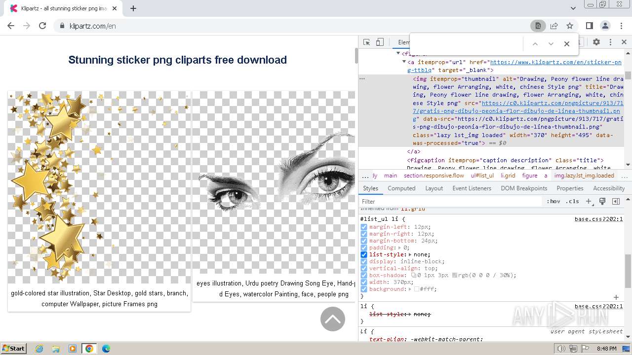Screen dimensions: 632x355
Task: Select 'ul#list_ul' in breadcrumbs
Action: (482, 176)
